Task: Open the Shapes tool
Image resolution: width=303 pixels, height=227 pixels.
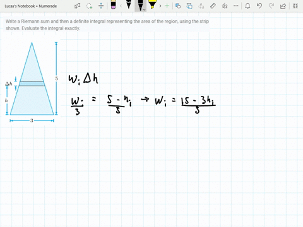Action: click(178, 6)
